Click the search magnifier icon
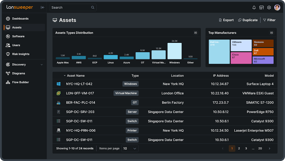 coord(93,7)
